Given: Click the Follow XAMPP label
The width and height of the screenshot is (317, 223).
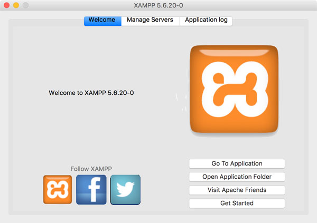Looking at the screenshot, I should click(x=91, y=169).
